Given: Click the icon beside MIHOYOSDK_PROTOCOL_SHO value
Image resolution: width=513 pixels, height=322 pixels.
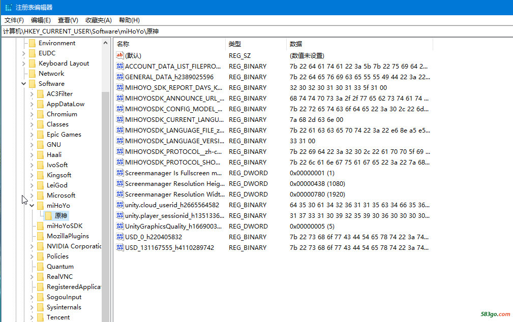Looking at the screenshot, I should pyautogui.click(x=120, y=162).
